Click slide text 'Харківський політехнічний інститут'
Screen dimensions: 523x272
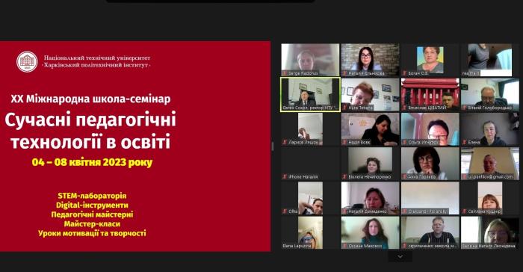click(x=96, y=66)
